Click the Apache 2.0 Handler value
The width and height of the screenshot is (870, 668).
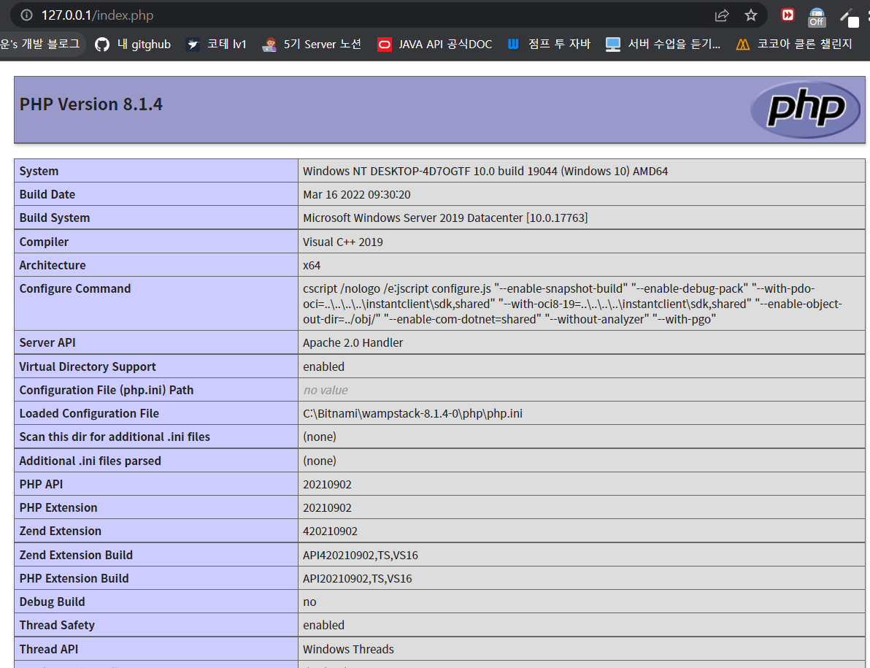[353, 342]
